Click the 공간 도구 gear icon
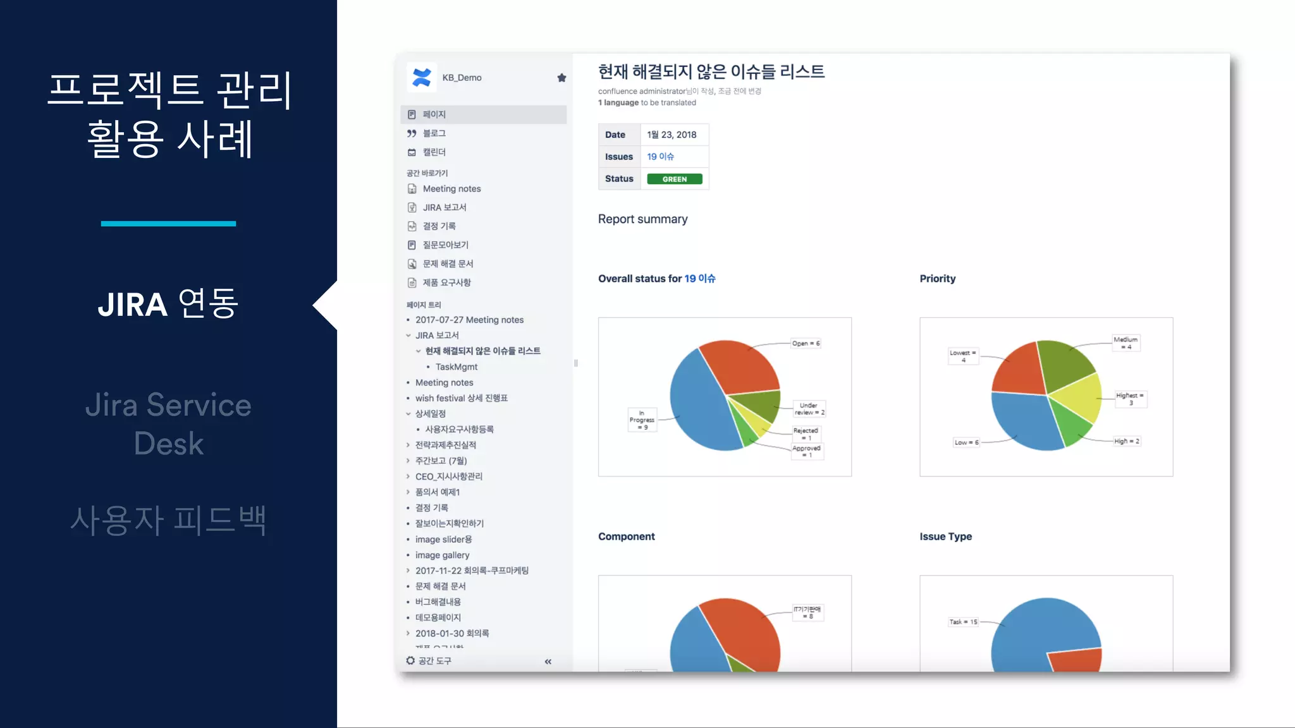The height and width of the screenshot is (728, 1295). (410, 660)
